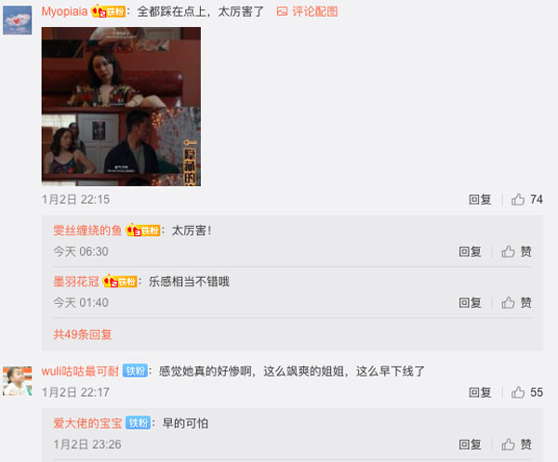Like wuli咕咕最可耐's comment with 55 likes
This screenshot has width=558, height=462.
(x=526, y=392)
